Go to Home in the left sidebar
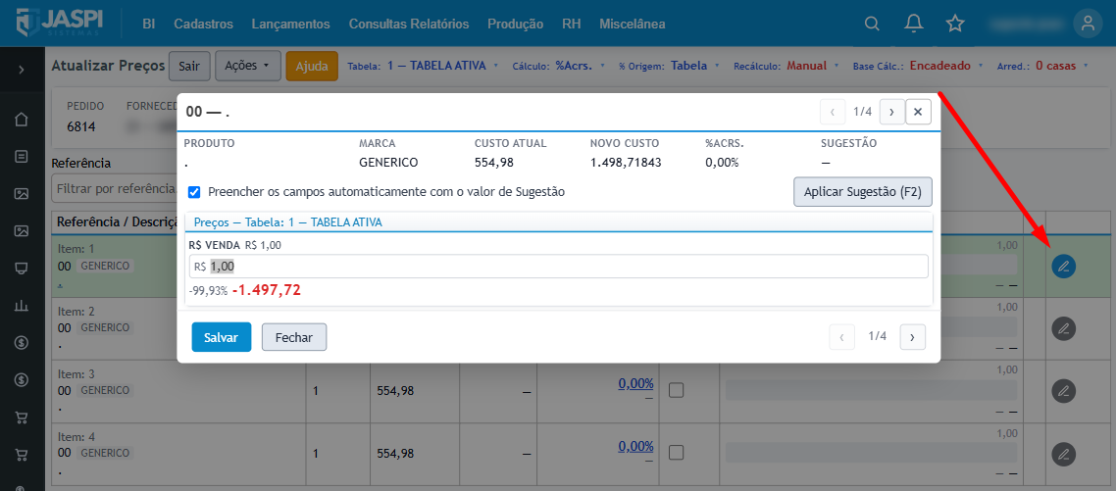Screen dimensions: 1116x491 pyautogui.click(x=22, y=119)
